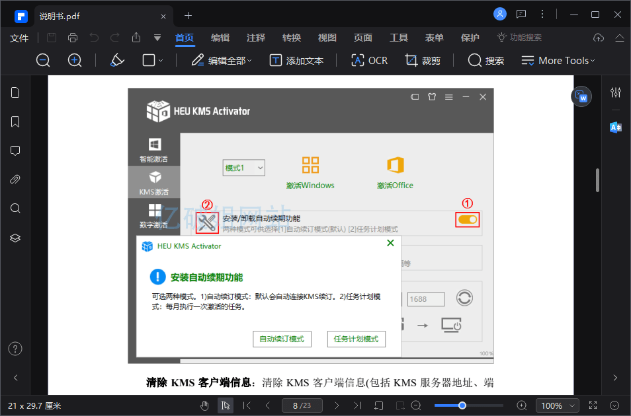Screen dimensions: 631x416
Task: Open the status bar circled chevron menu
Action: (614, 405)
